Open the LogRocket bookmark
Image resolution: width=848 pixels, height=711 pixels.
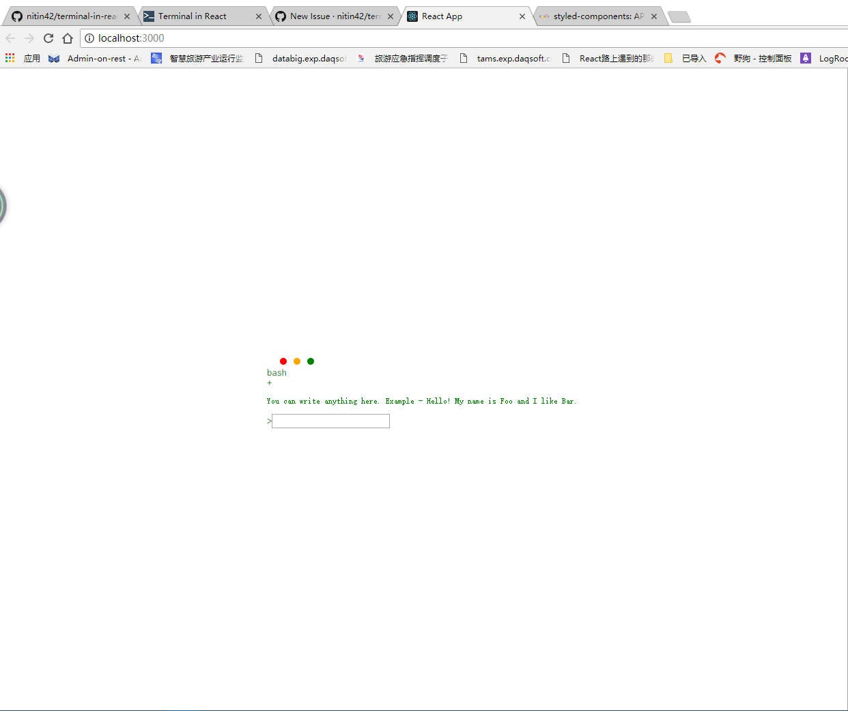pyautogui.click(x=825, y=59)
